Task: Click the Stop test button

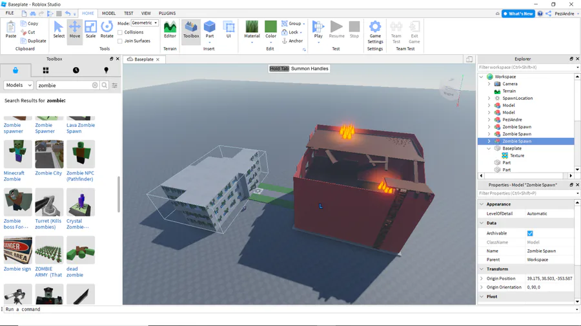Action: pos(354,30)
